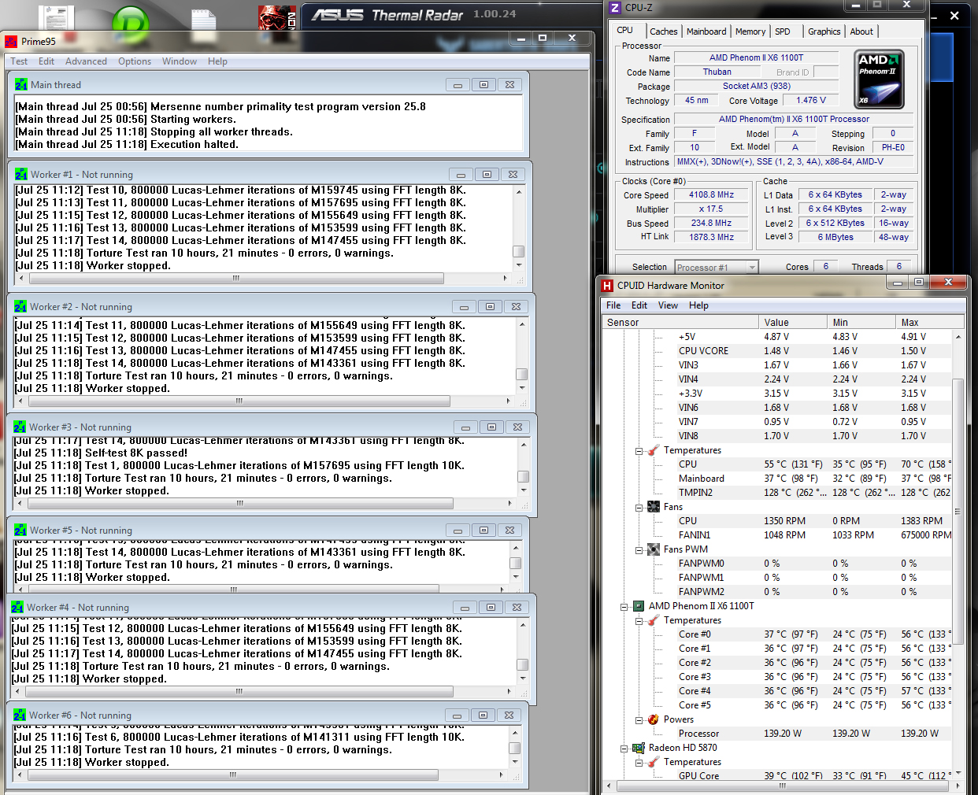Collapse the Temperatures node containing GPU Core
This screenshot has width=978, height=795.
(x=639, y=763)
